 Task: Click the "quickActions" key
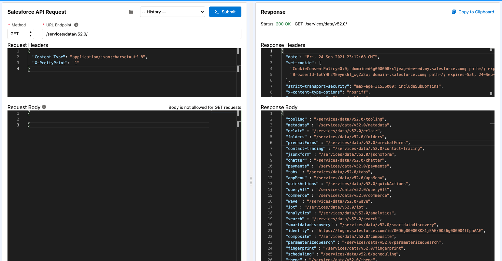pyautogui.click(x=302, y=184)
